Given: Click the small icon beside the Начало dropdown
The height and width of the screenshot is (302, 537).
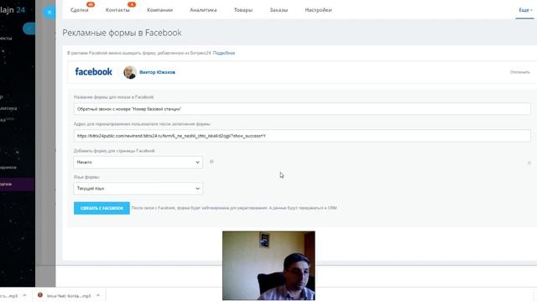Looking at the screenshot, I should (x=211, y=162).
